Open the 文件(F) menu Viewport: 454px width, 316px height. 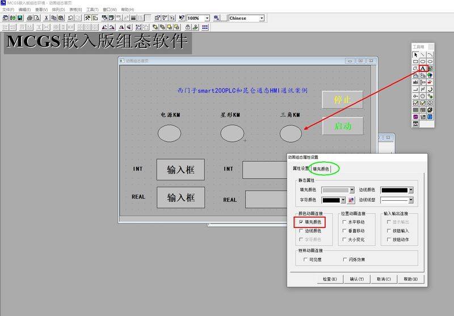coord(8,10)
